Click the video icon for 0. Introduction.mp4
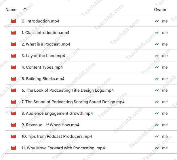 click(x=13, y=21)
